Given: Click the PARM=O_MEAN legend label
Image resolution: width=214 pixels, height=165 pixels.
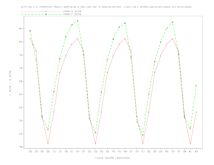Looking at the screenshot, I should 72,11.
